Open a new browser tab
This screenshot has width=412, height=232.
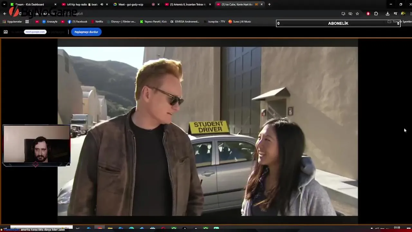[269, 5]
